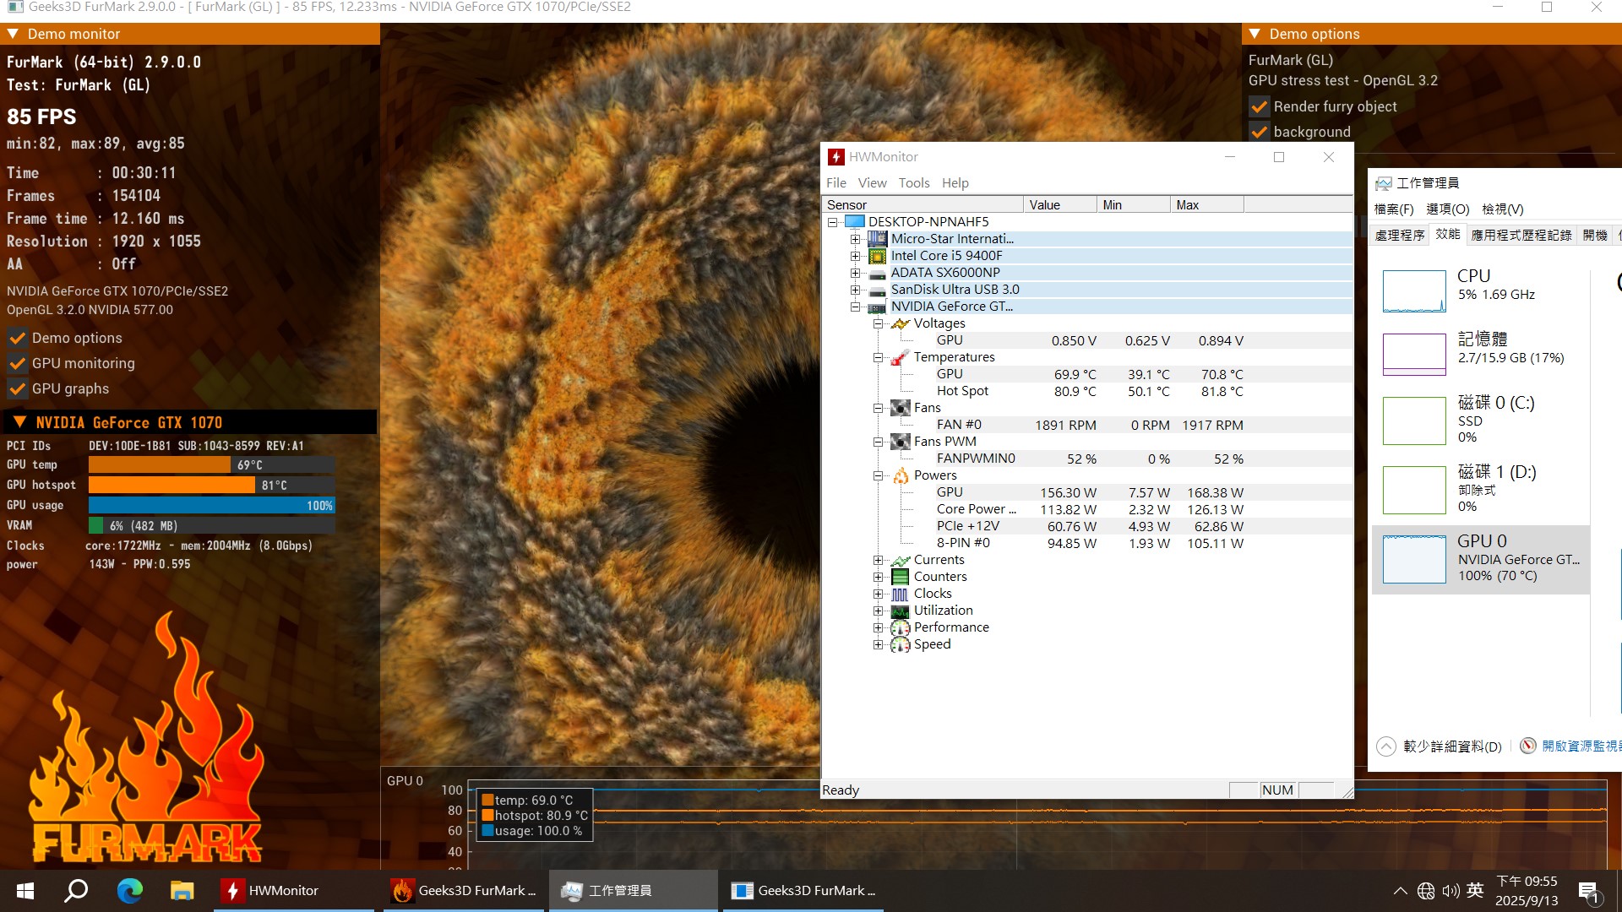Click the taskbar clock showing 09:55
Image resolution: width=1622 pixels, height=912 pixels.
coord(1527,891)
